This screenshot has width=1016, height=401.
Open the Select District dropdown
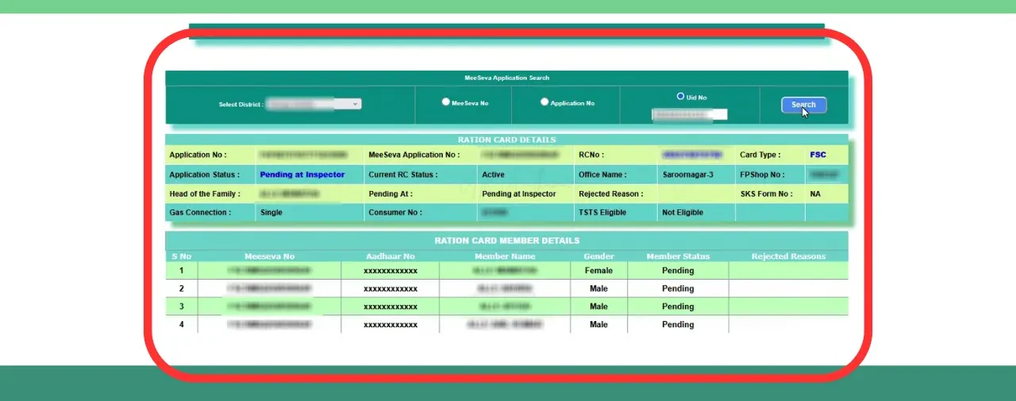[314, 104]
